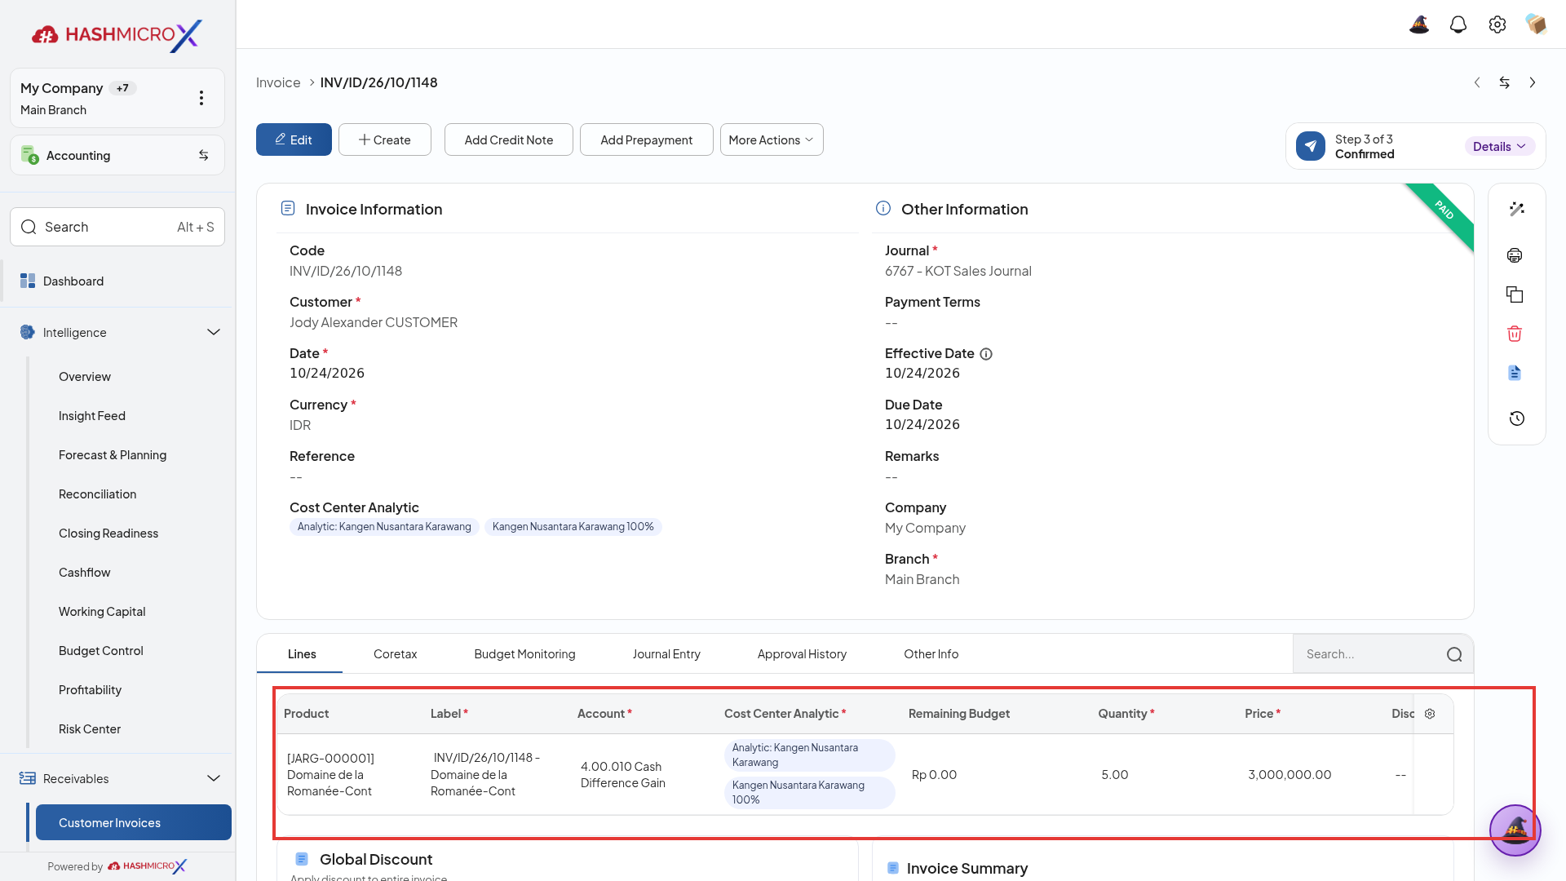
Task: Open Dashboard in sidebar
Action: pyautogui.click(x=117, y=281)
